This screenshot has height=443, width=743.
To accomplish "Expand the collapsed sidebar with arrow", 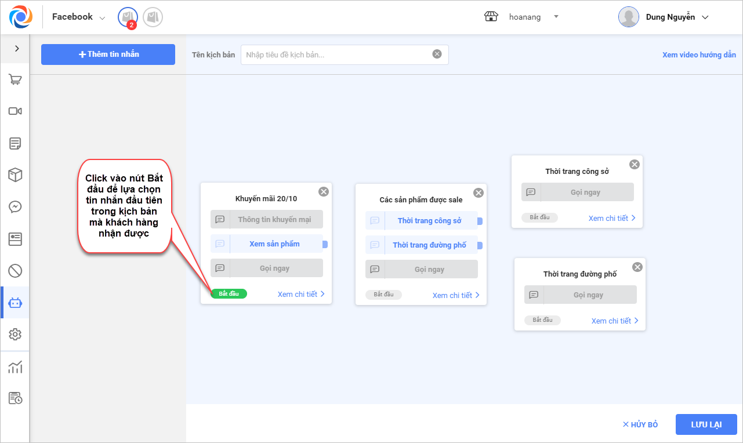I will point(17,49).
